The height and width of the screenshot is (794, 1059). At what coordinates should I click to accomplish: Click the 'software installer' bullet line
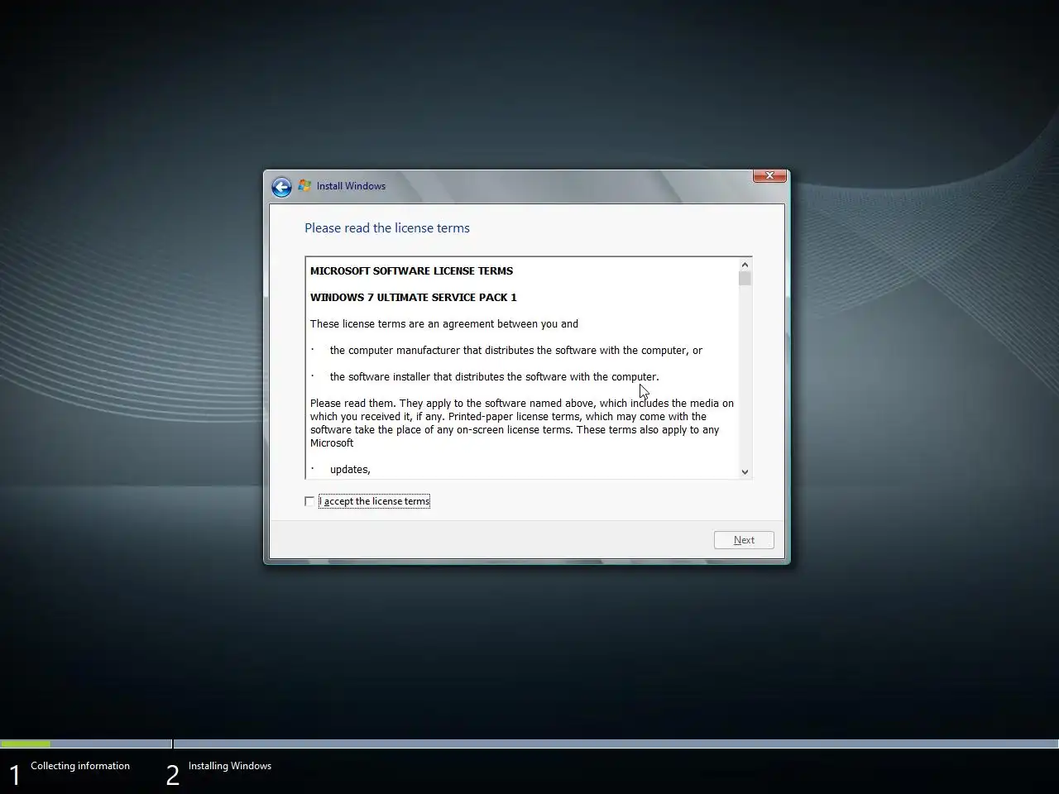pos(494,377)
